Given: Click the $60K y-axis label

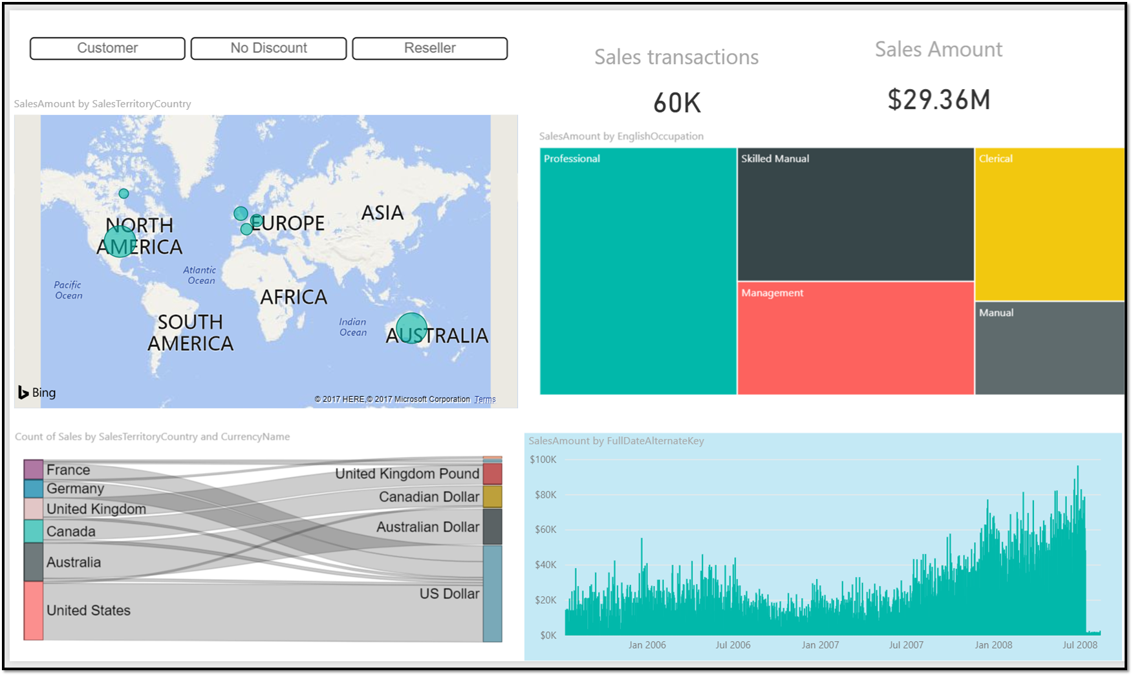Looking at the screenshot, I should pyautogui.click(x=545, y=529).
